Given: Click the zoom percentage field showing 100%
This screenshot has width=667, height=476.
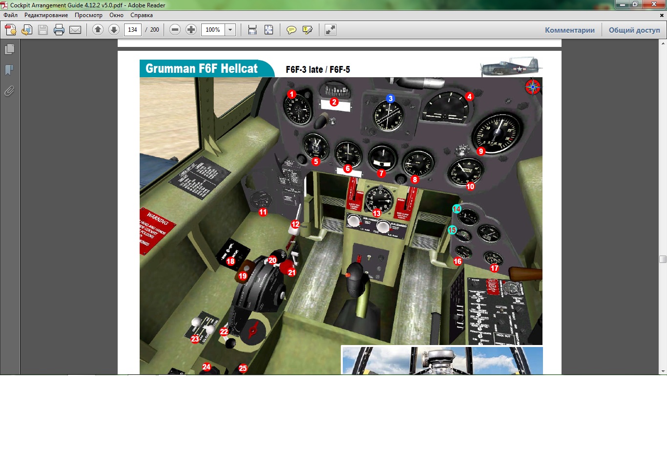Looking at the screenshot, I should (x=213, y=30).
